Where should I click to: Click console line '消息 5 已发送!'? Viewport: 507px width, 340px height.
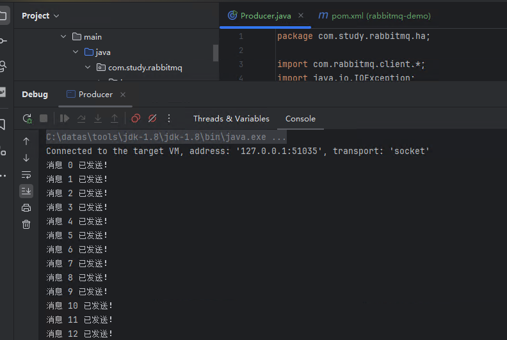click(x=77, y=235)
